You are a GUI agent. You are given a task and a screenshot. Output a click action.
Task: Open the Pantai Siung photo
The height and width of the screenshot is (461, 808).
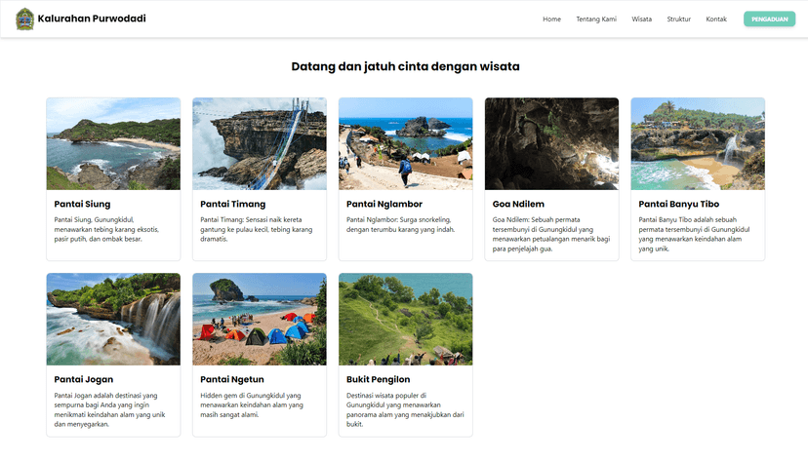pyautogui.click(x=113, y=143)
